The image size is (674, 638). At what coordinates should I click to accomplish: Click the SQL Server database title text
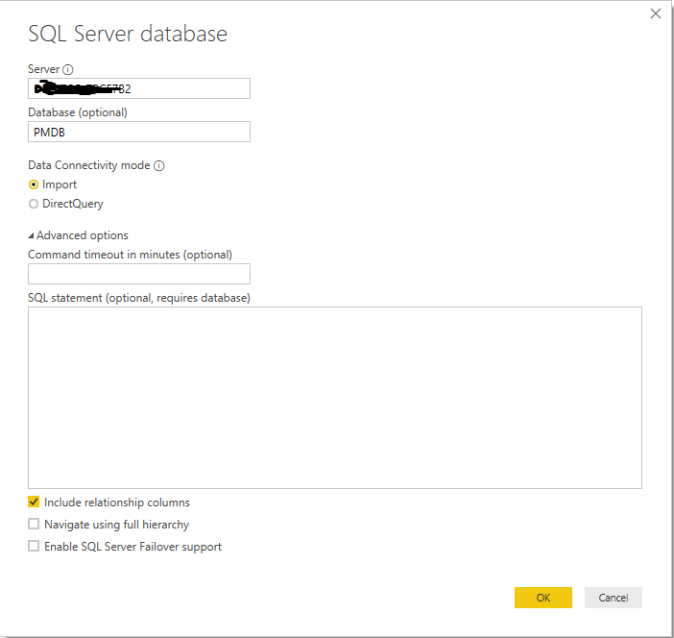pos(128,34)
